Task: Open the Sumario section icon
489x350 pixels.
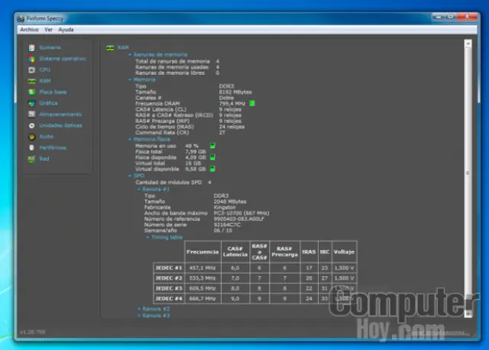Action: pyautogui.click(x=31, y=47)
